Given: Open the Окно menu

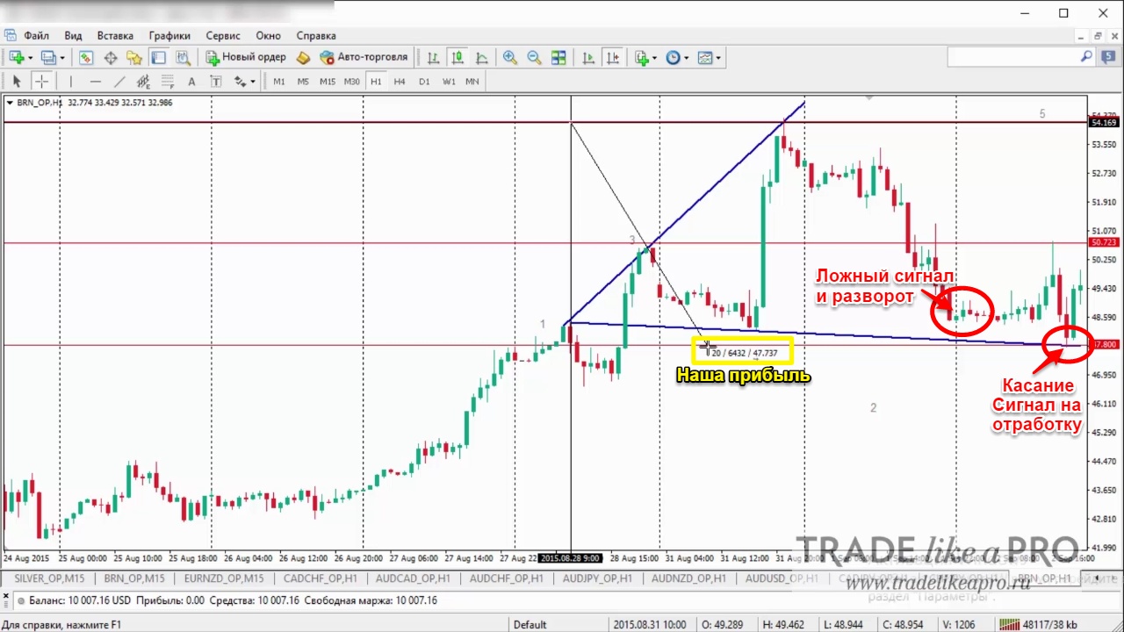Looking at the screenshot, I should pos(268,36).
